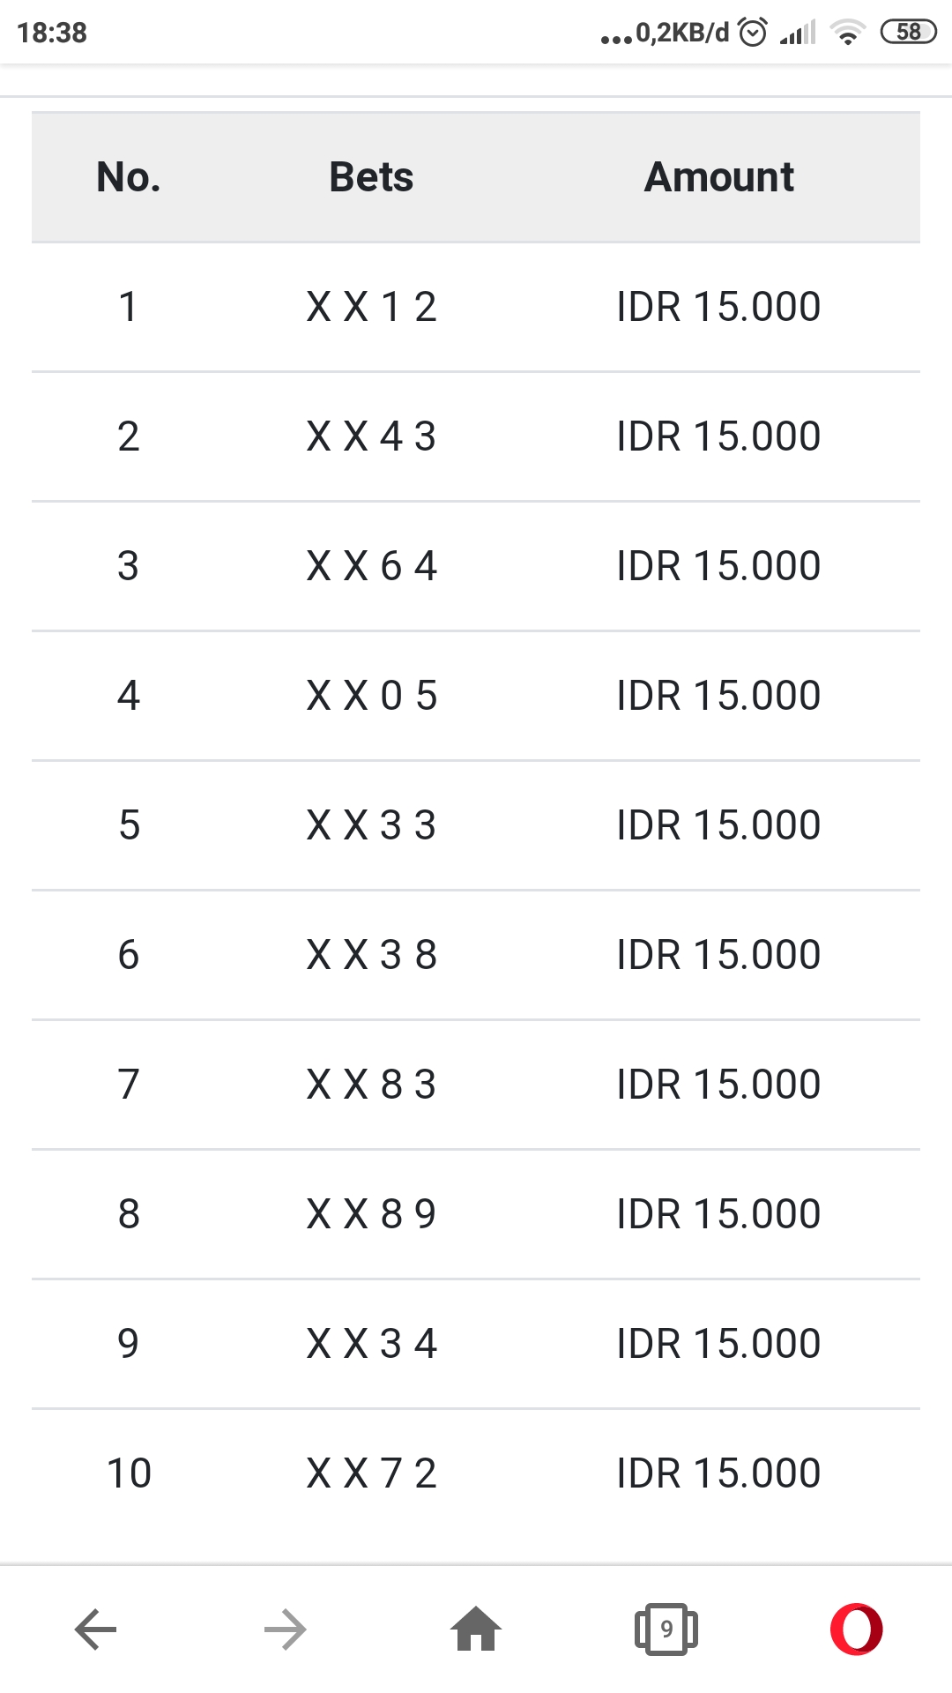Select bet entry X X 8 9
This screenshot has height=1693, width=952.
pyautogui.click(x=371, y=1214)
